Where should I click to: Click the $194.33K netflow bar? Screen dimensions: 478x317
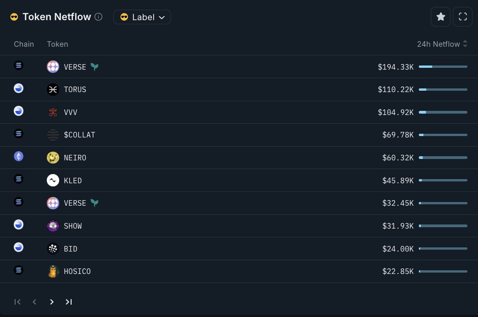click(x=443, y=67)
